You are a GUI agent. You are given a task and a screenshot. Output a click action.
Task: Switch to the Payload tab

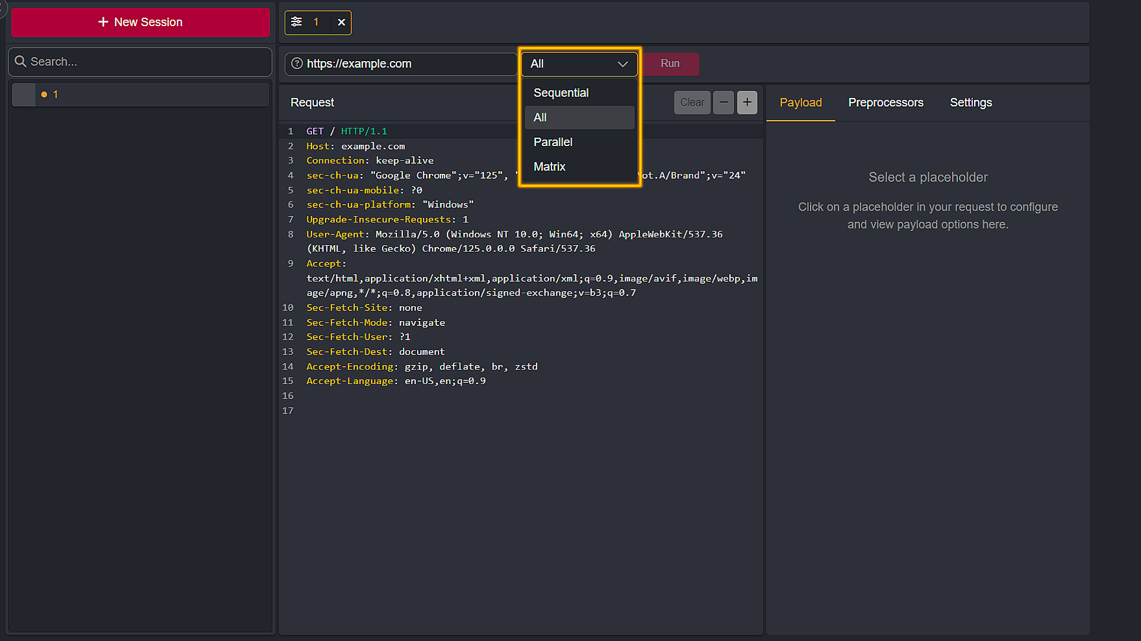click(800, 103)
